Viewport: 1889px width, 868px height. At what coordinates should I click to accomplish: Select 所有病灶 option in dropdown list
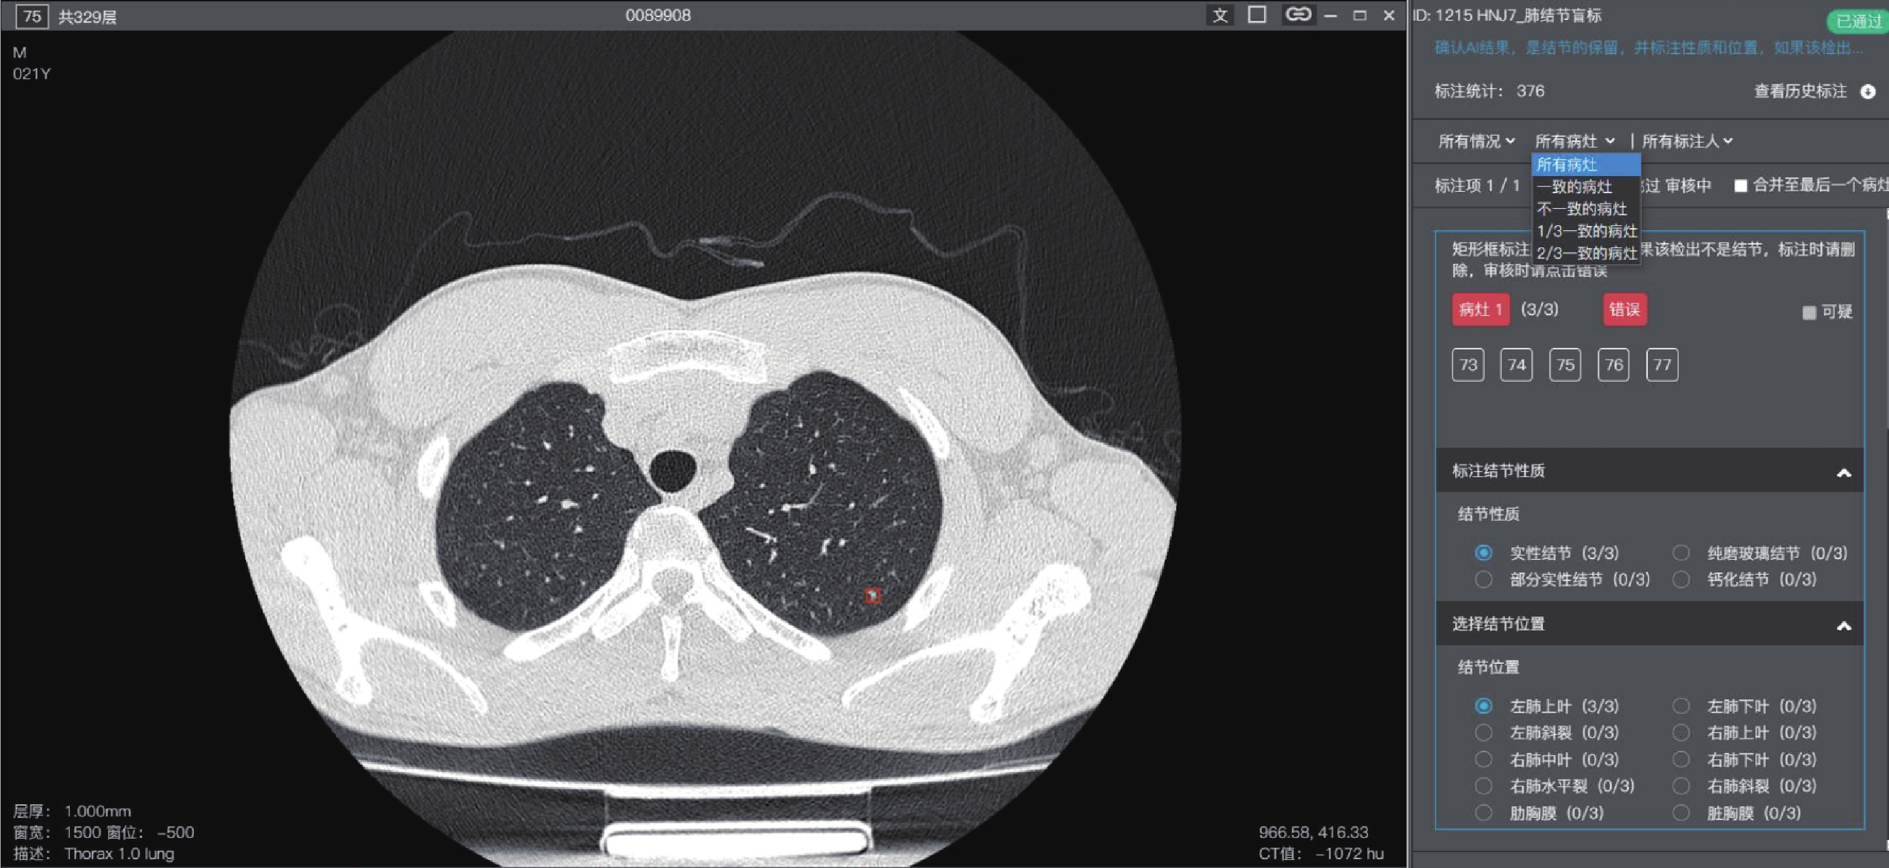(1585, 165)
